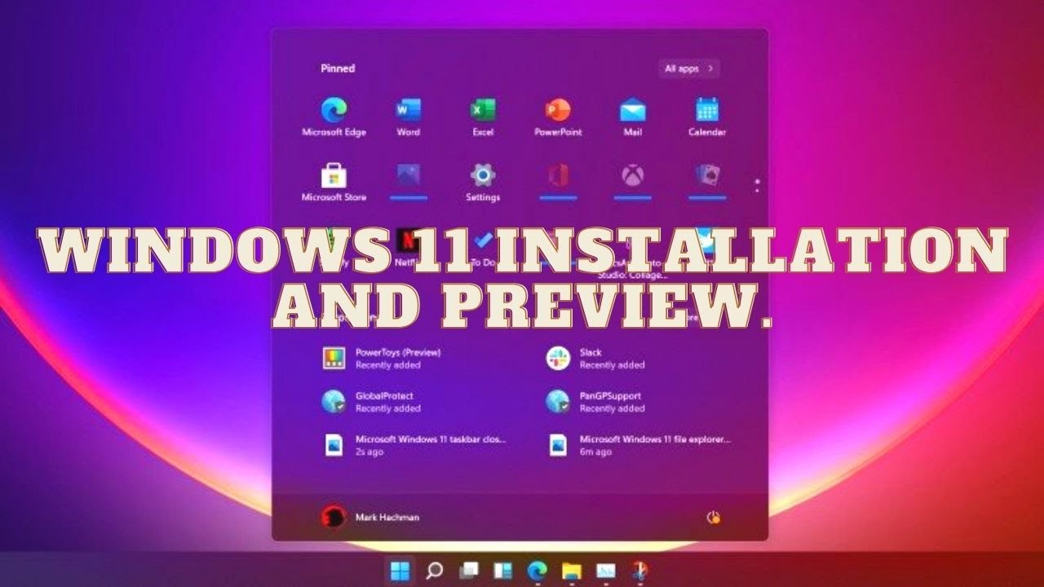Click the Photos tile still loading
Viewport: 1044px width, 587px height.
click(x=408, y=181)
